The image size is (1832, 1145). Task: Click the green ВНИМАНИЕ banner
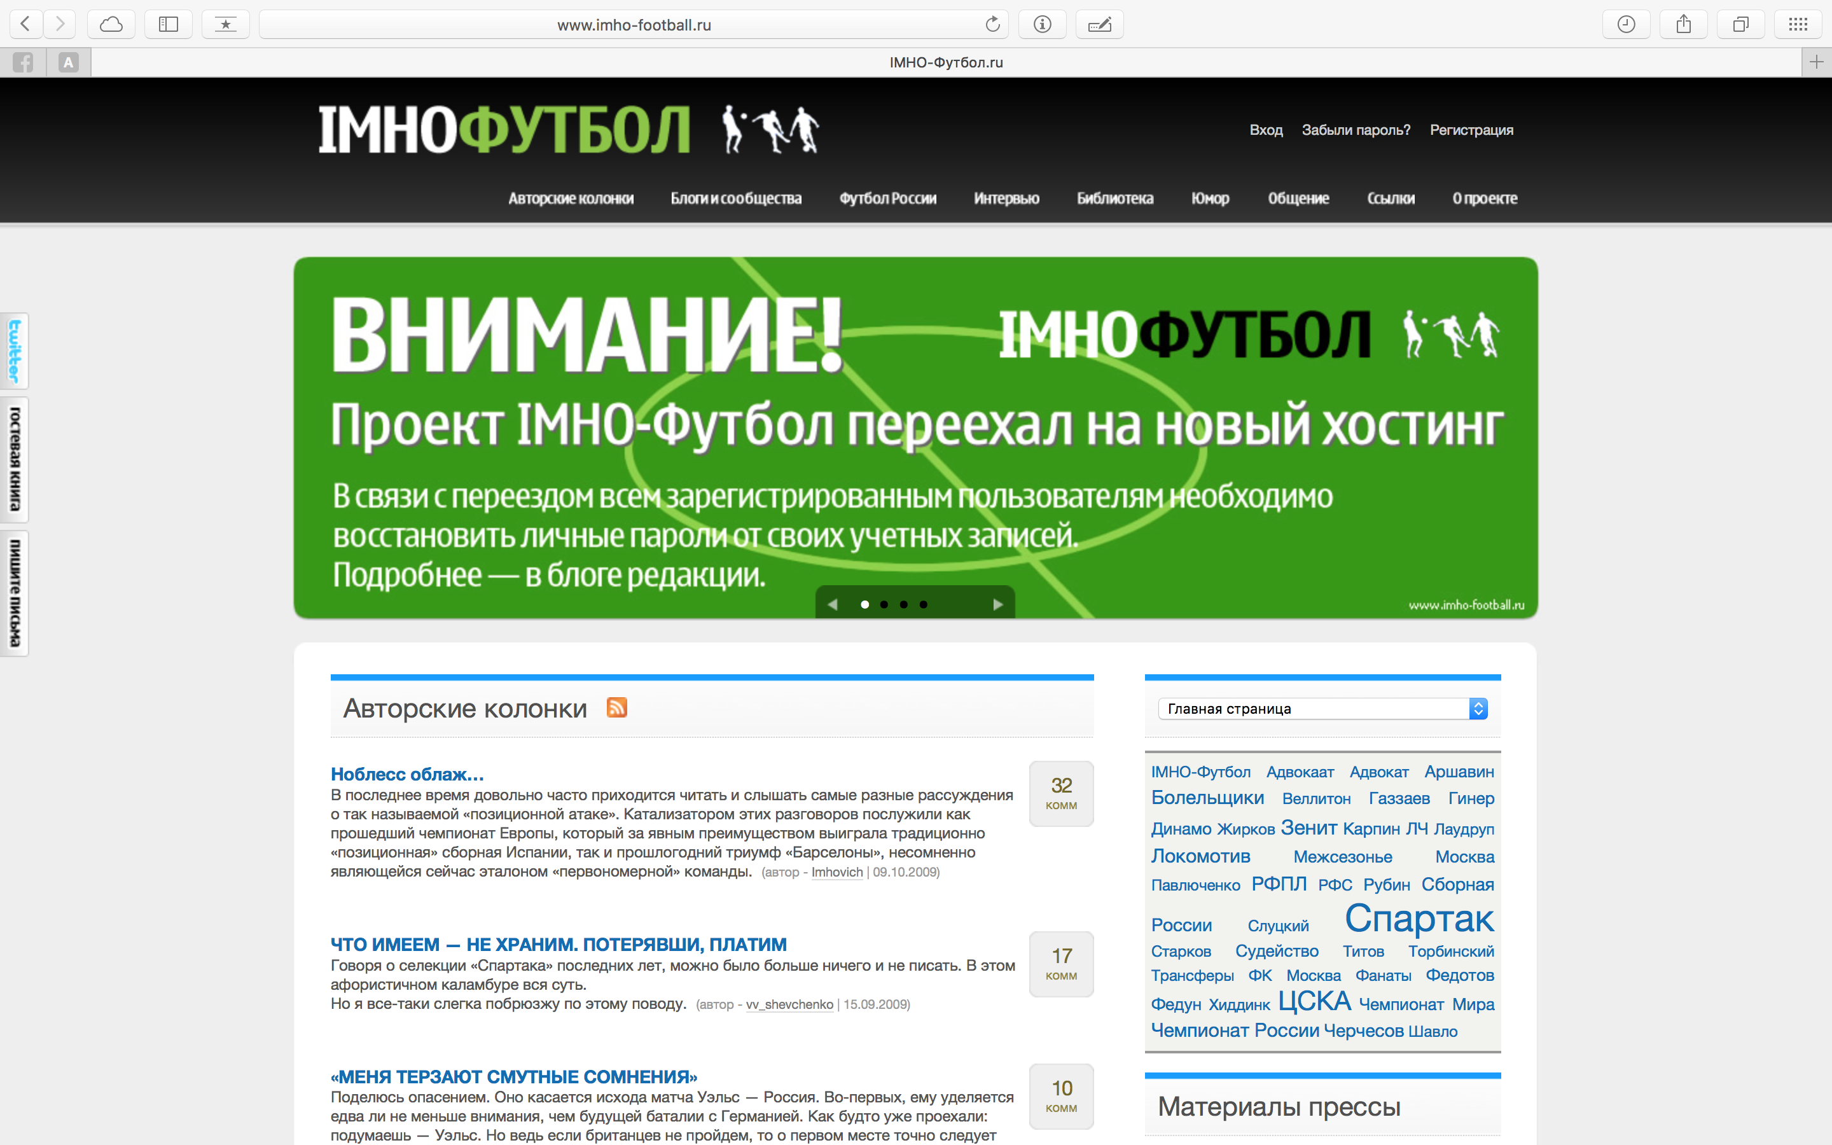pos(915,438)
